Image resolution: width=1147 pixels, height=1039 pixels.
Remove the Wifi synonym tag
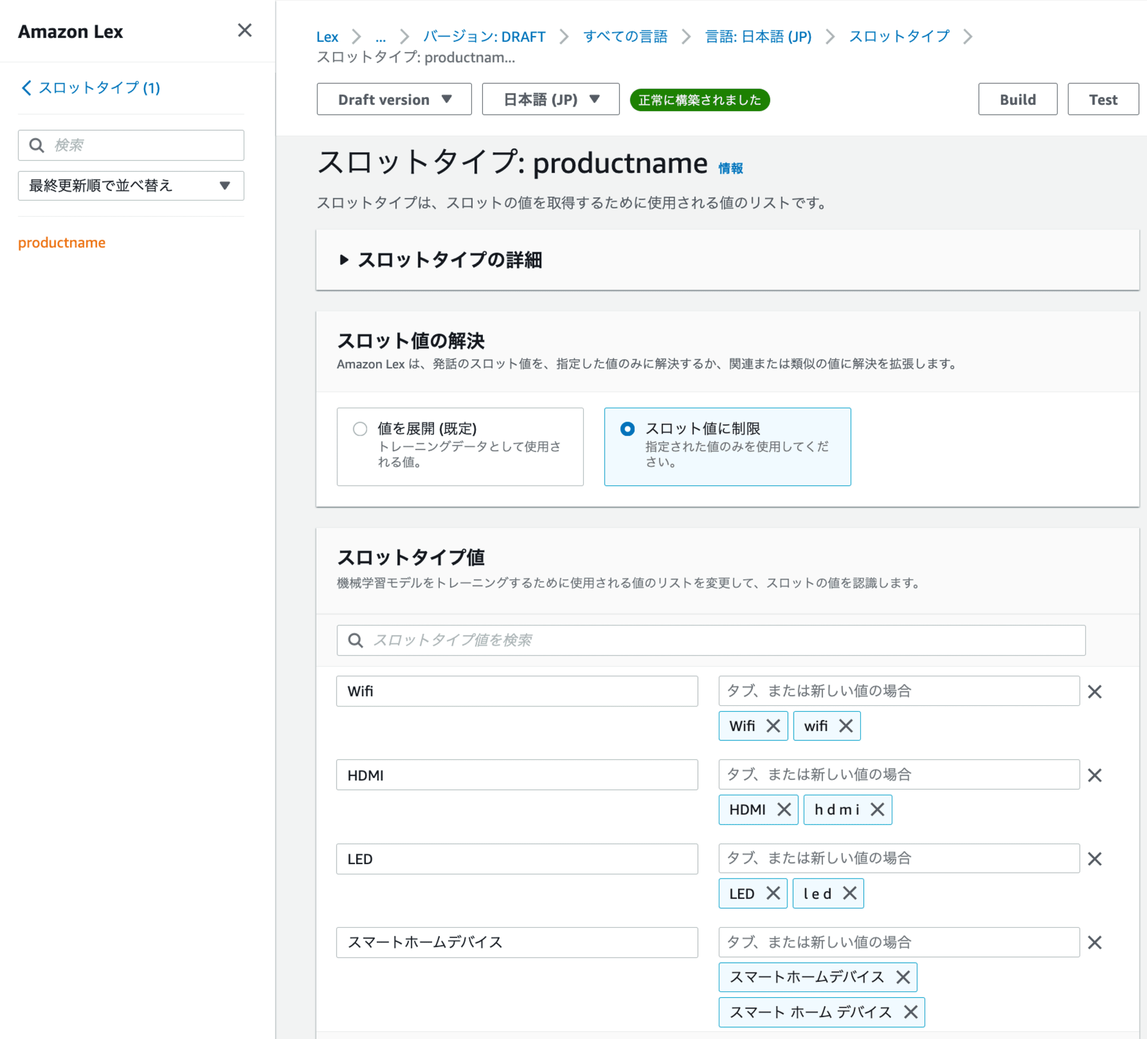point(773,726)
